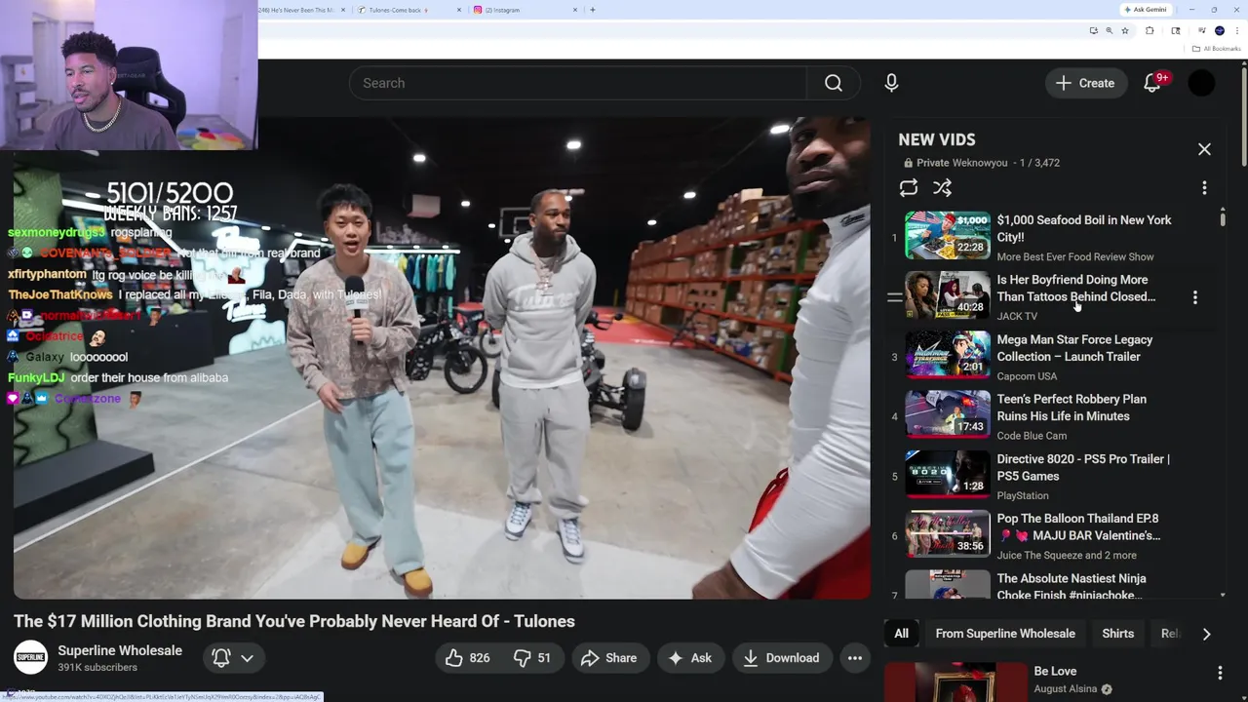Grab reorder handle of Is Her Boyfriend video
The width and height of the screenshot is (1248, 702).
894,296
